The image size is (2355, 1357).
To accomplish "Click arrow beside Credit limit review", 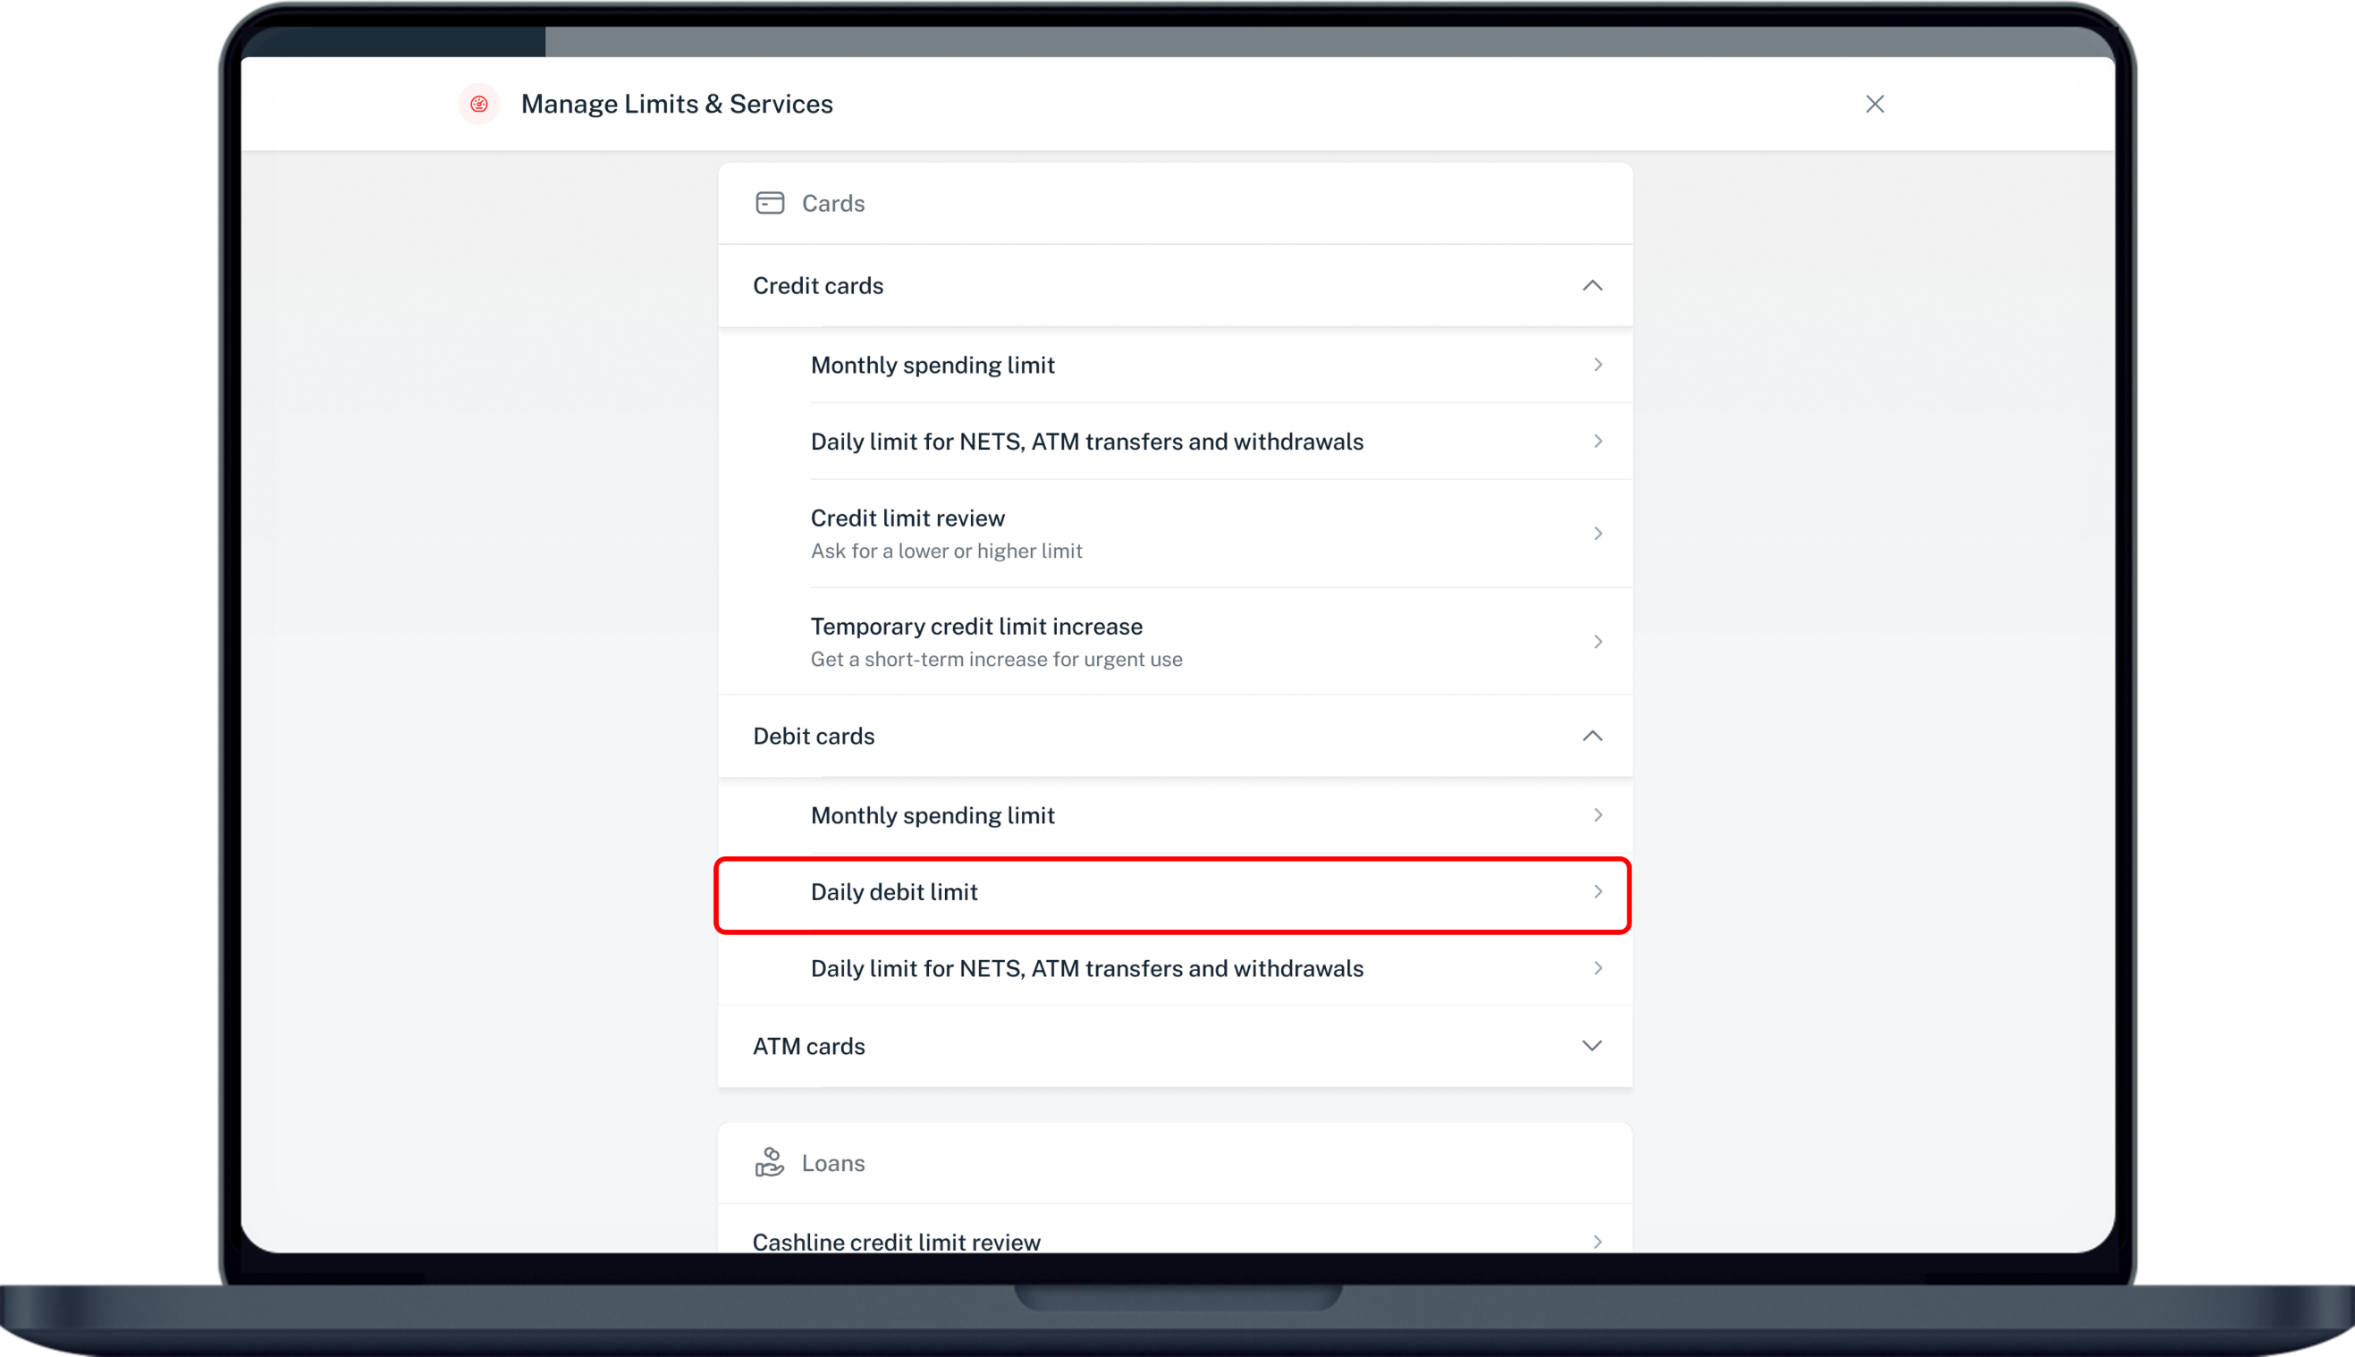I will pyautogui.click(x=1598, y=534).
